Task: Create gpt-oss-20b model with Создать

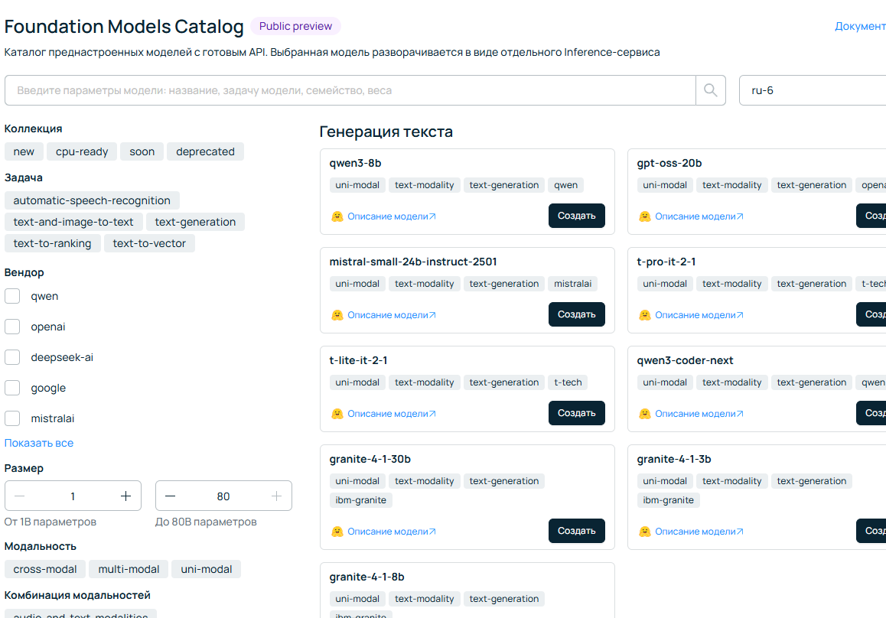Action: [x=871, y=216]
